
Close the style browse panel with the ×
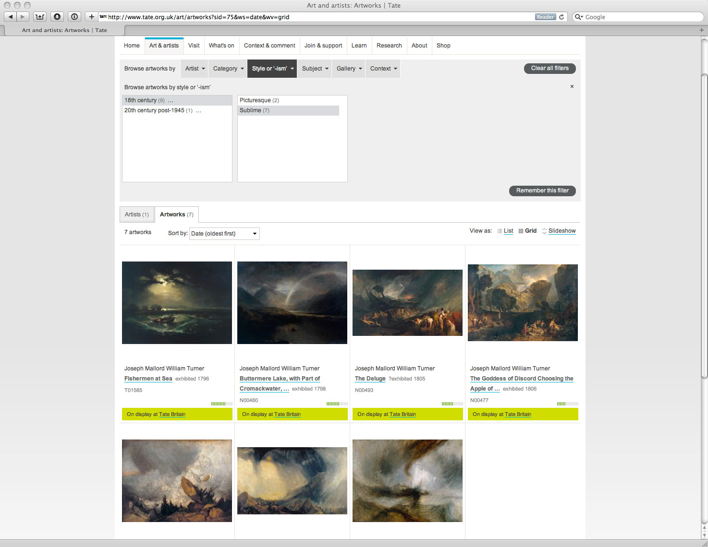pos(572,86)
